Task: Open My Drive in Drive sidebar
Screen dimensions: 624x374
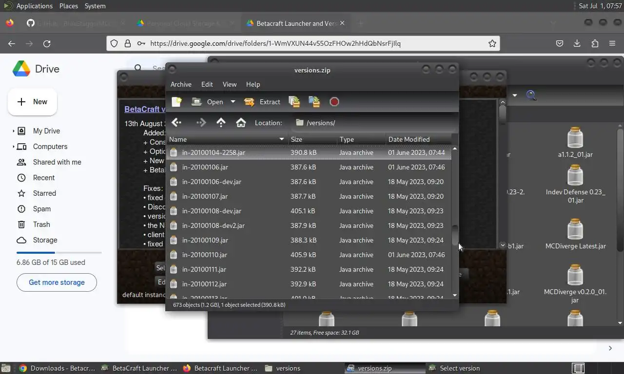Action: (46, 131)
